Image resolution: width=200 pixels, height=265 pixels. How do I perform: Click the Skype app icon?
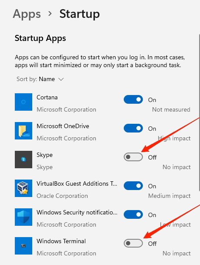pyautogui.click(x=24, y=160)
